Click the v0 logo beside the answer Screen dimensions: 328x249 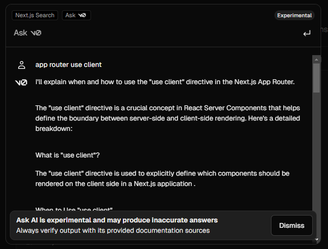21,83
